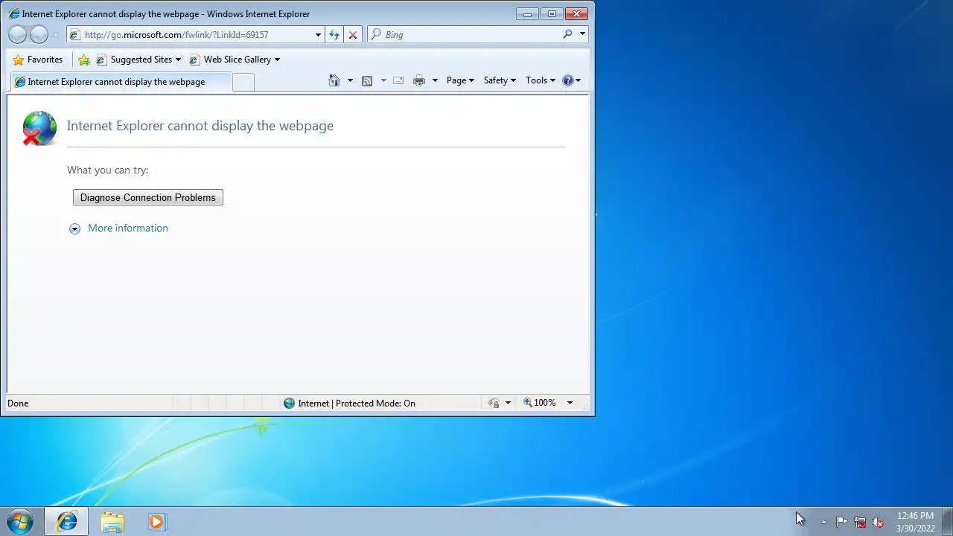
Task: Click the Stop loading button
Action: point(353,34)
